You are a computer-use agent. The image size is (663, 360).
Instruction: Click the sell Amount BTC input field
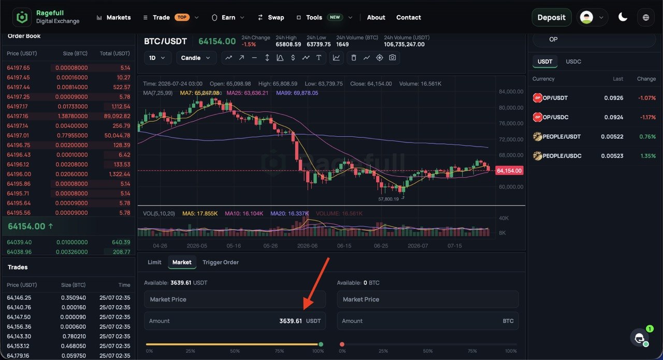click(428, 321)
